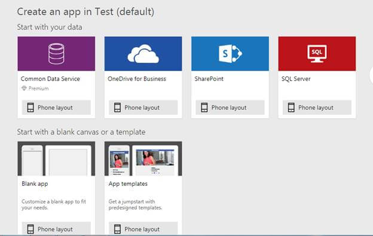This screenshot has width=373, height=236.
Task: Click the 'Start with your data' heading
Action: point(50,27)
